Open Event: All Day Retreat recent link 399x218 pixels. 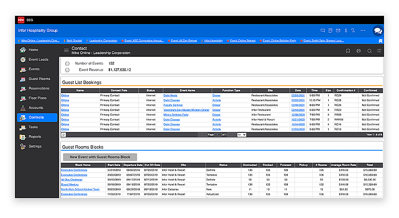tap(184, 41)
